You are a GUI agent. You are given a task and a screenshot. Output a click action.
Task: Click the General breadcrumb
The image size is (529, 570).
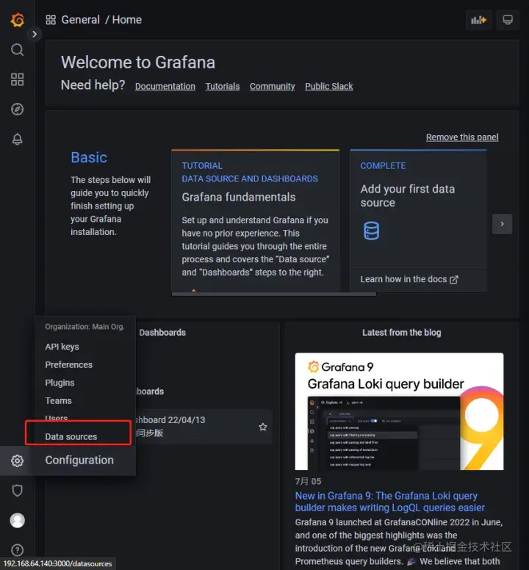[80, 20]
